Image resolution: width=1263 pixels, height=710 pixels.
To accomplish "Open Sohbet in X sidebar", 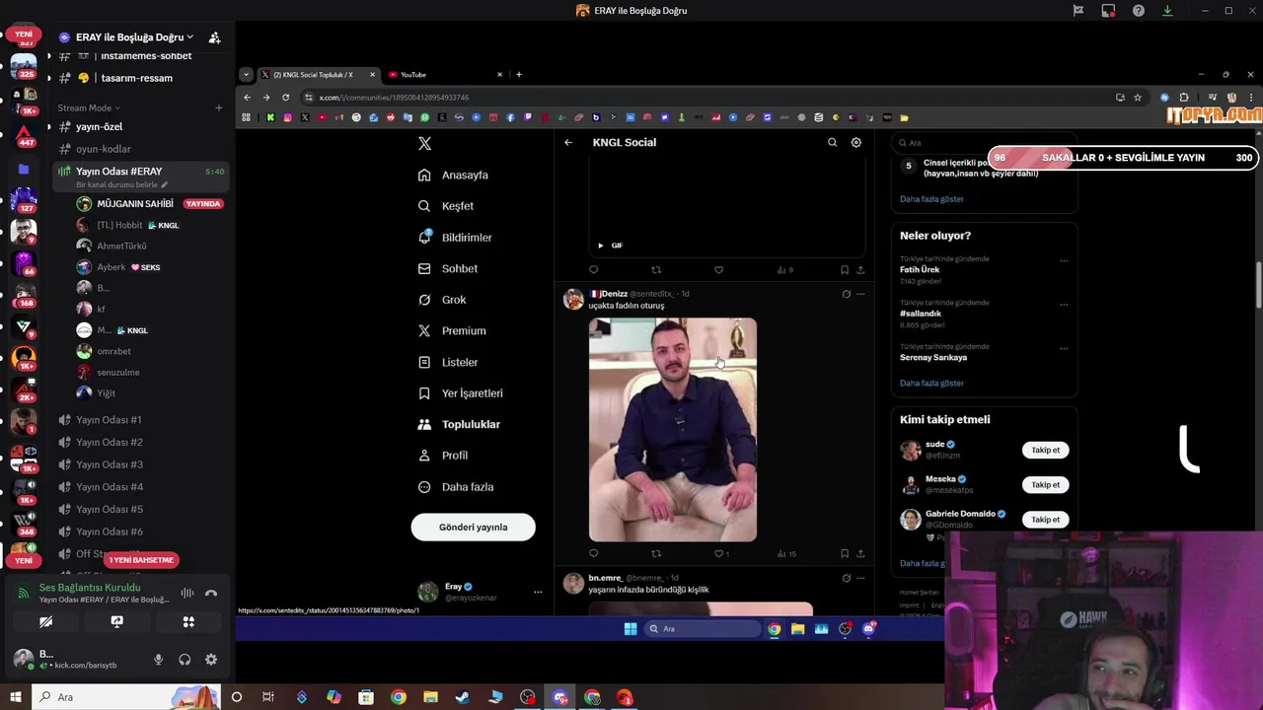I will tap(447, 268).
